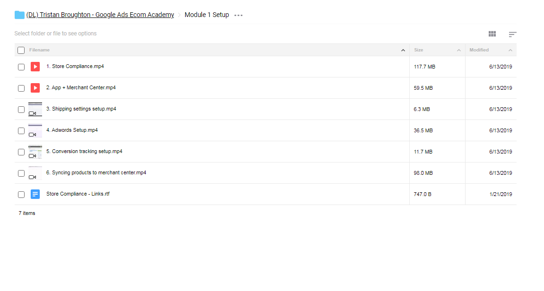This screenshot has height=291, width=544.
Task: Switch to grid view layout
Action: pyautogui.click(x=492, y=34)
